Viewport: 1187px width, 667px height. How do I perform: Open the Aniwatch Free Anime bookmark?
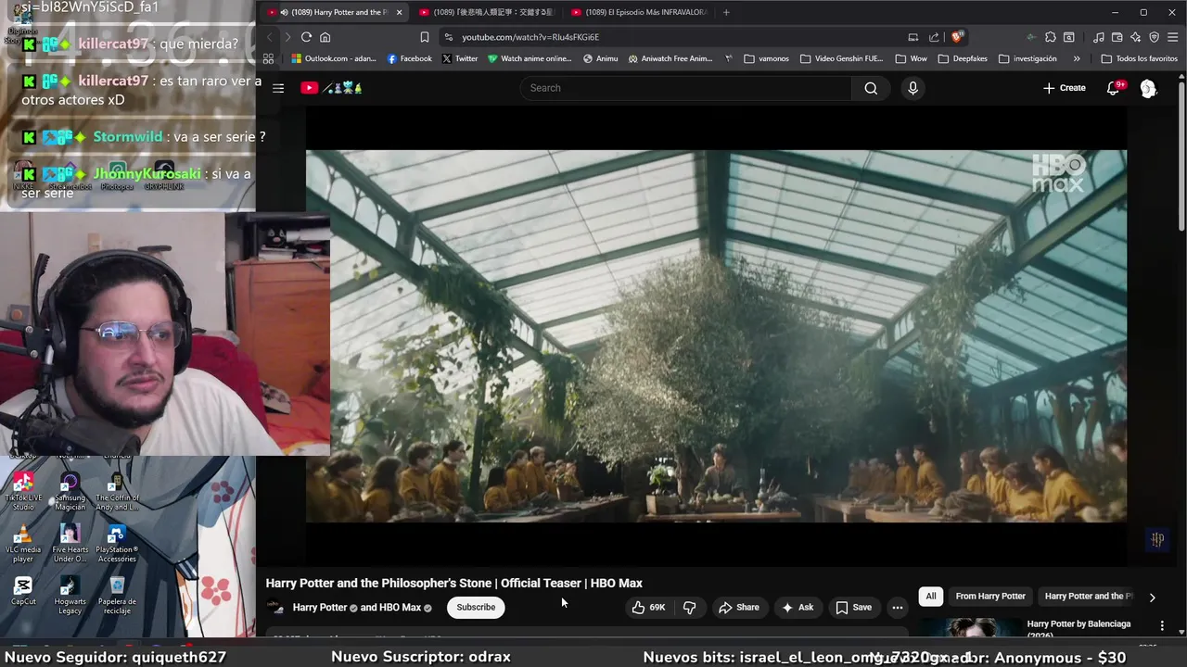(670, 58)
